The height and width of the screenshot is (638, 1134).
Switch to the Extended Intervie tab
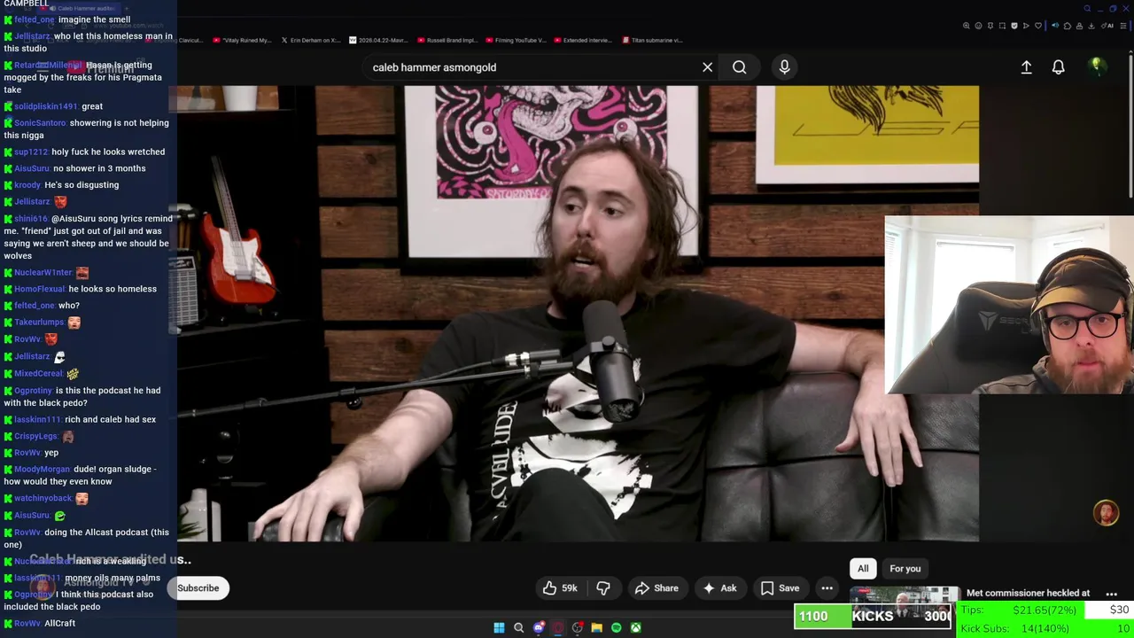584,40
